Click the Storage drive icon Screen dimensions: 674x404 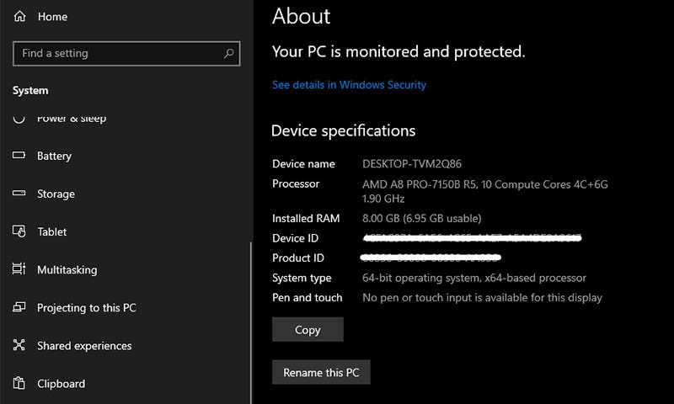(19, 194)
